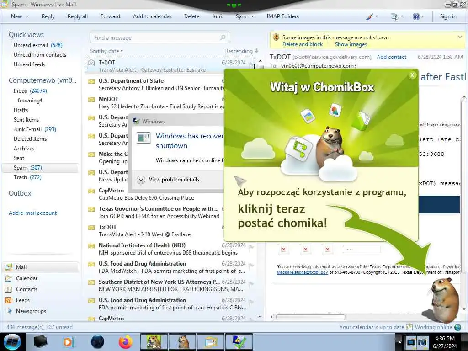
Task: Click Add contact link for TxDOT
Action: point(391,57)
